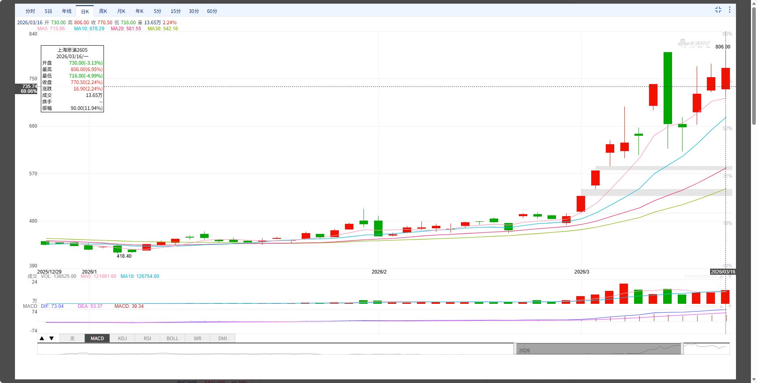Click the exit fullscreen icon
This screenshot has width=757, height=383.
pos(718,10)
